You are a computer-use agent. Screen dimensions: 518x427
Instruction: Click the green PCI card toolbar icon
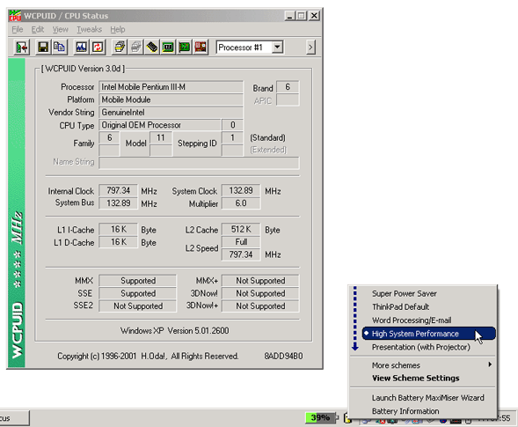tap(185, 48)
